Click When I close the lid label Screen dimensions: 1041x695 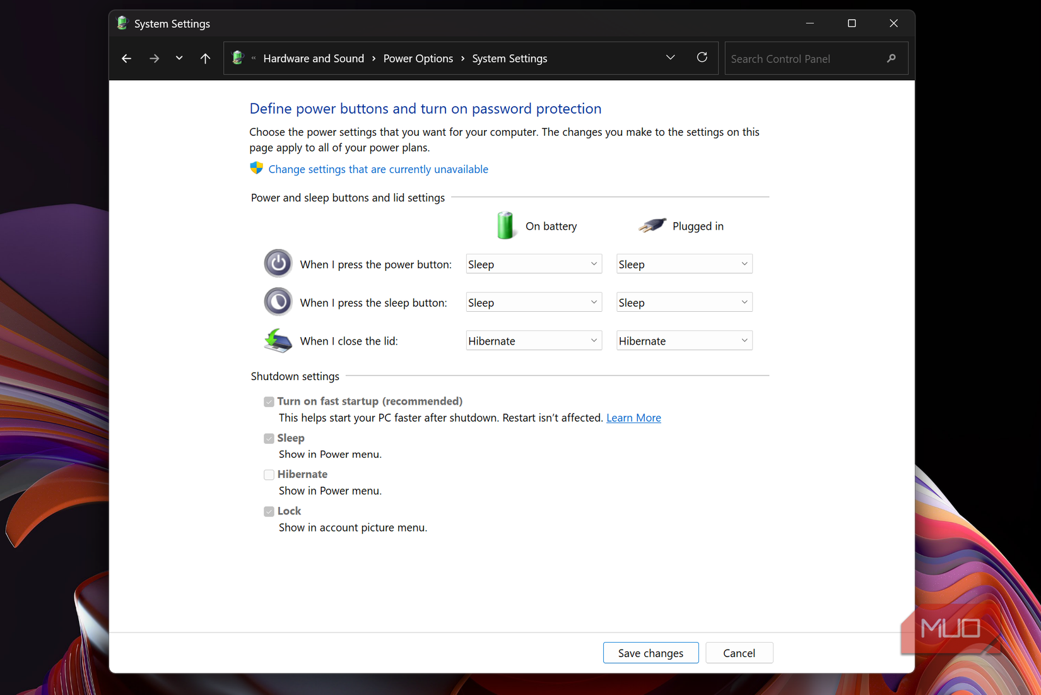pos(349,341)
